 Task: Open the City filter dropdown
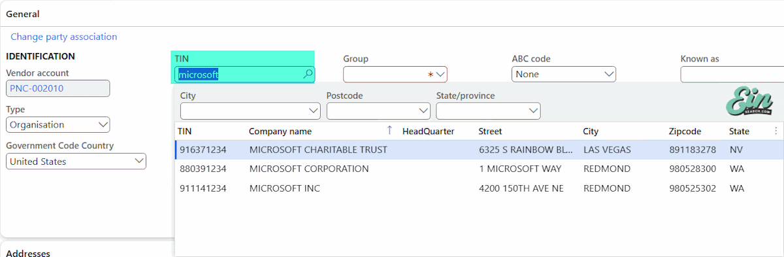click(x=314, y=111)
